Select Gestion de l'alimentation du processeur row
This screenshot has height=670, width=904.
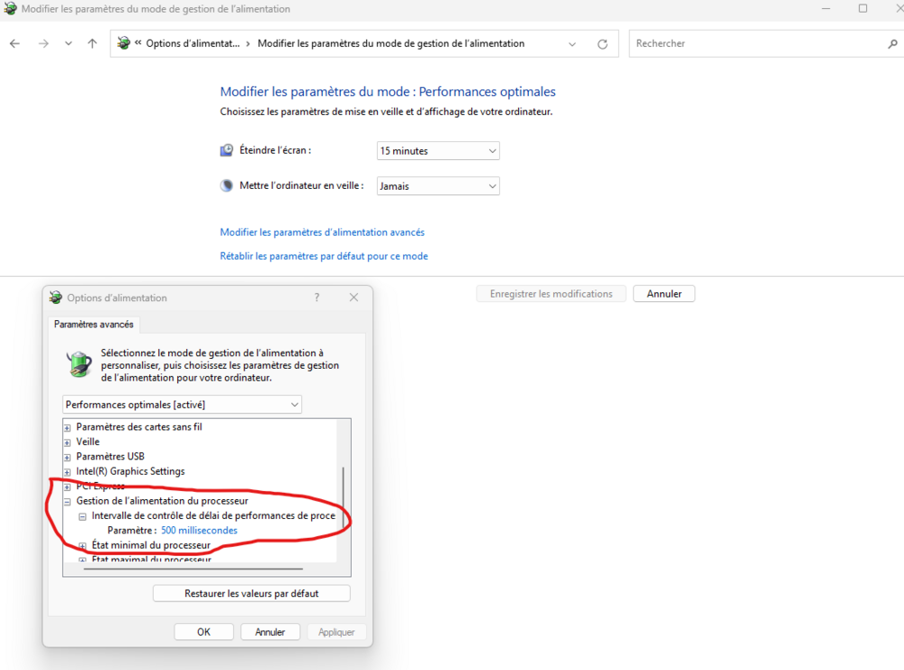click(x=162, y=501)
